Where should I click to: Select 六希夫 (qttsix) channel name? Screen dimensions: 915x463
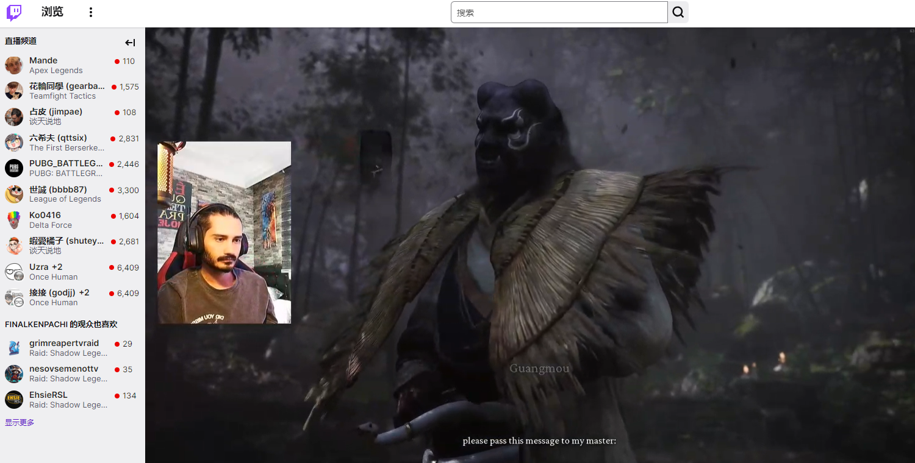[58, 138]
